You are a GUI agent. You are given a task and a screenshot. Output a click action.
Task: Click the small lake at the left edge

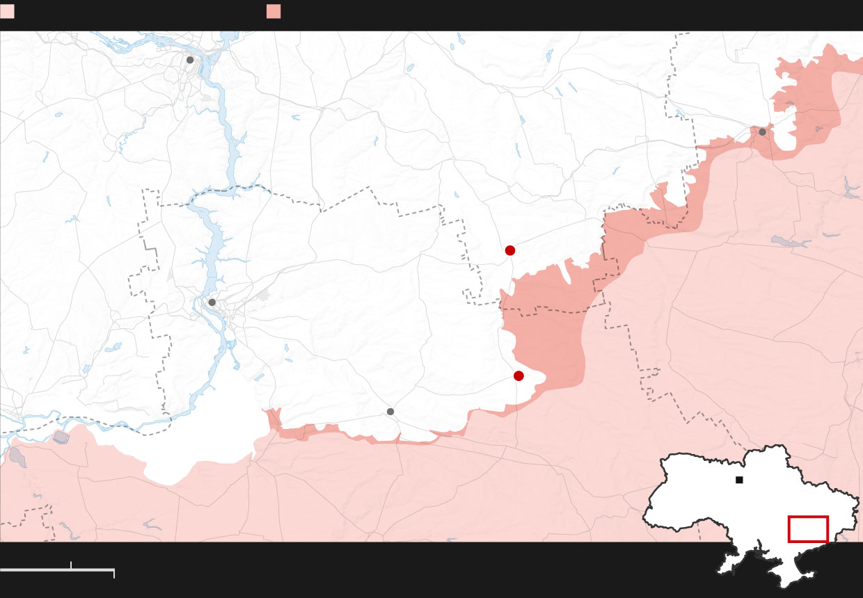(16, 457)
